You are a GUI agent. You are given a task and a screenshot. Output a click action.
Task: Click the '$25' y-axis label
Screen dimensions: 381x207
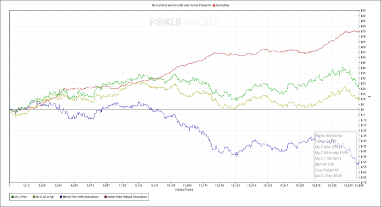tap(364, 84)
